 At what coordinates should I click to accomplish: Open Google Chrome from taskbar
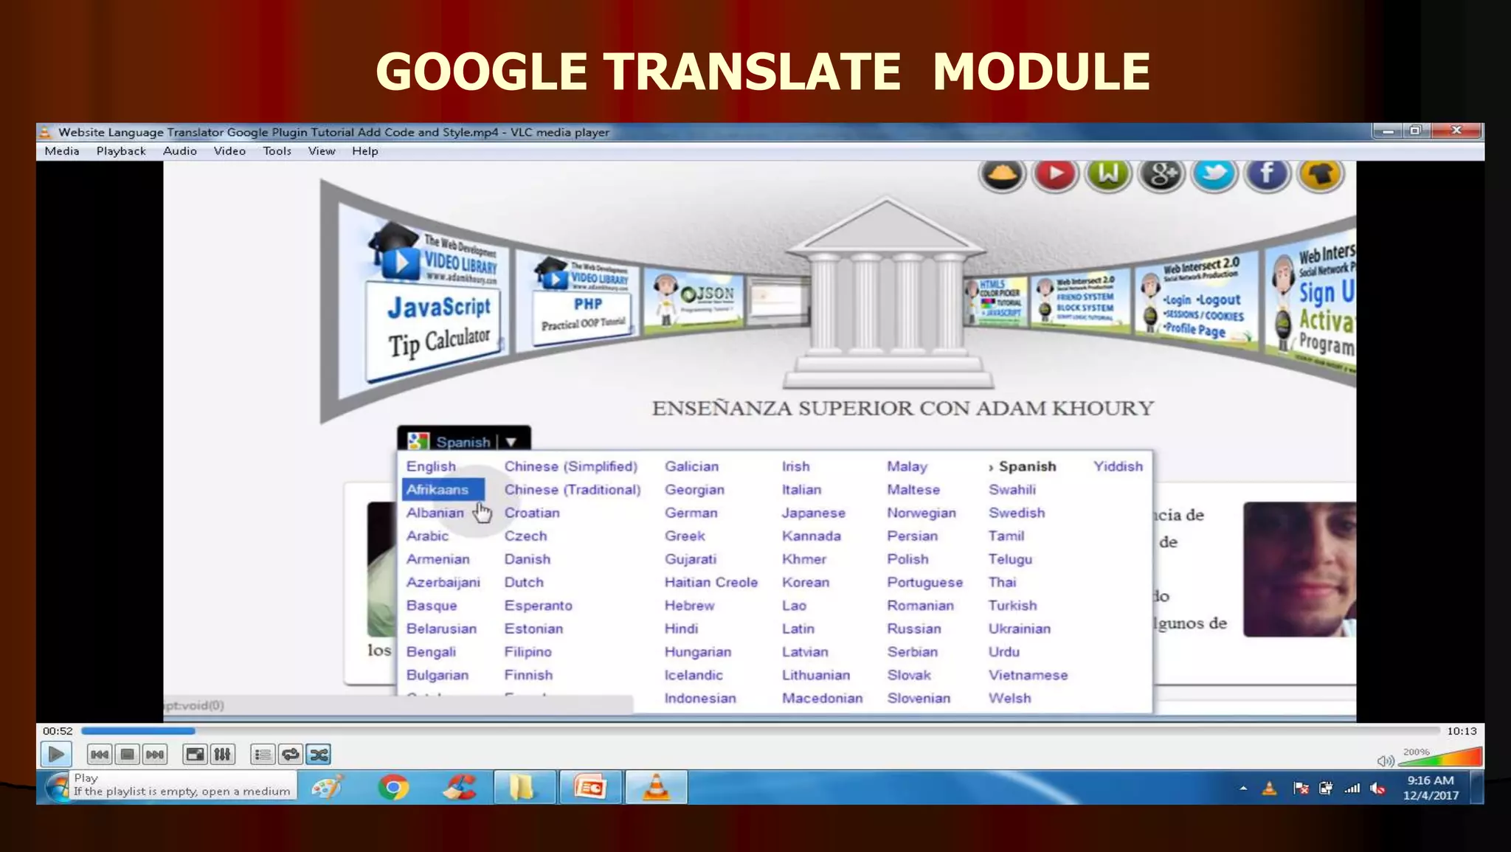[393, 788]
